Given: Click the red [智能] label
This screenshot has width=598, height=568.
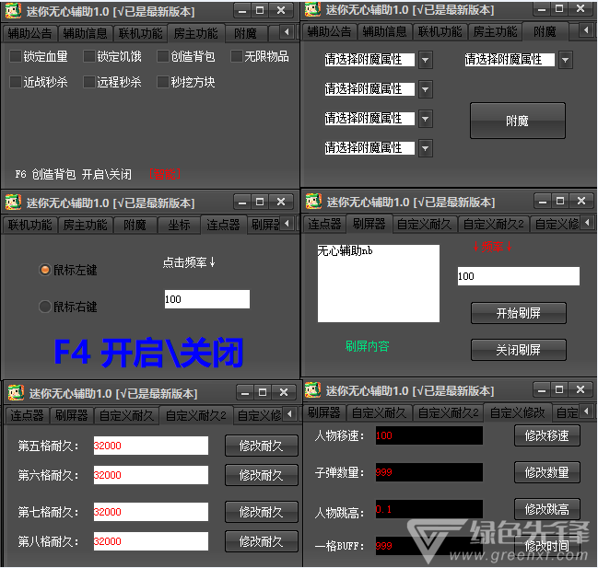Looking at the screenshot, I should [165, 174].
